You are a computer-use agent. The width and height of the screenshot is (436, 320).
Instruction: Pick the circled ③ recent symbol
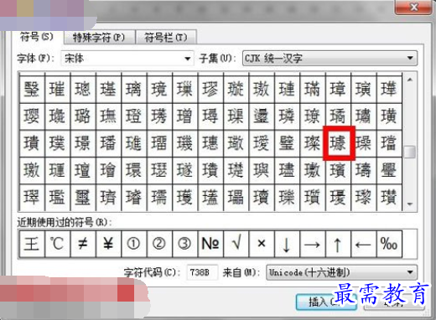click(x=184, y=244)
